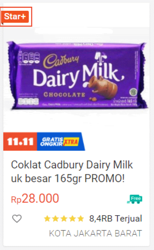This screenshot has width=154, height=250.
Task: Click the gold Cadbury logo on the wrapper
Action: [x=61, y=61]
